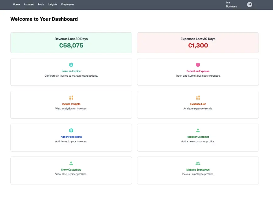The width and height of the screenshot is (273, 198).
Task: Click the Show Customers person icon
Action: 71,163
